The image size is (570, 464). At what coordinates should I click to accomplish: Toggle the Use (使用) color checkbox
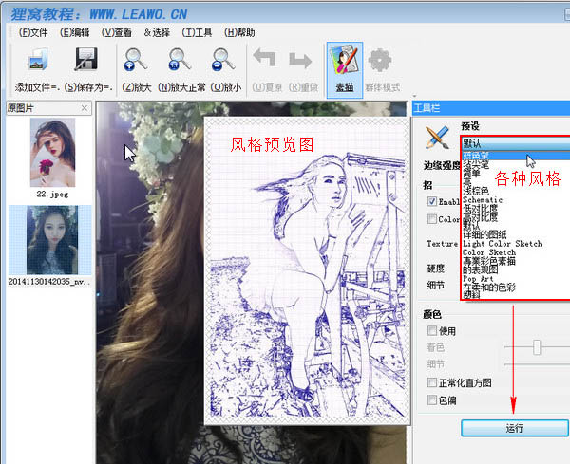coord(432,330)
